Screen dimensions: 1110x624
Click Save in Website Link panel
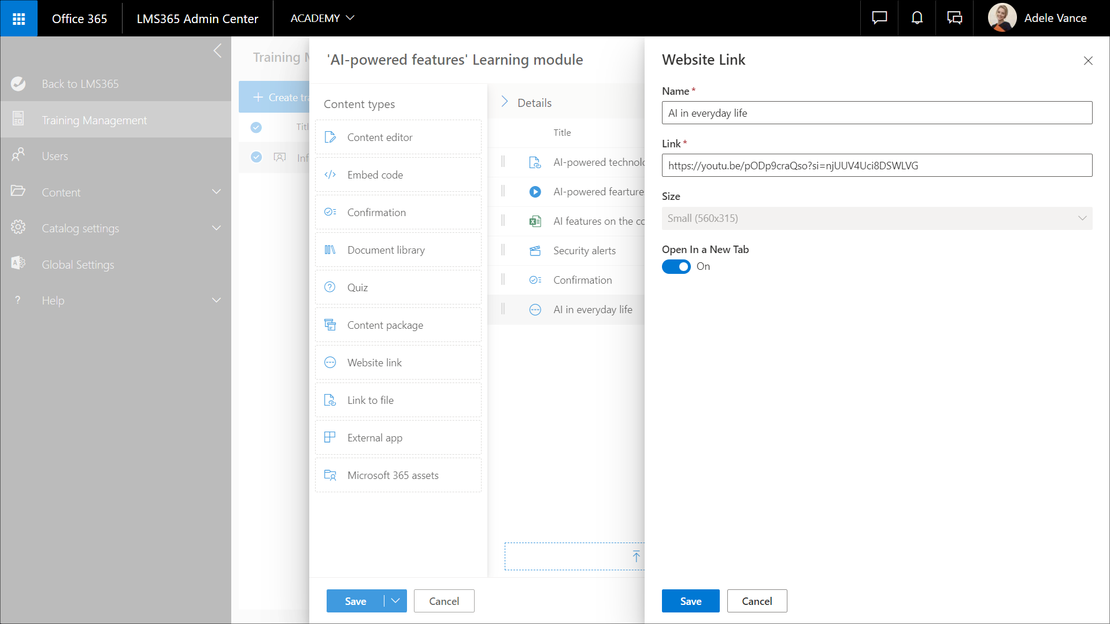click(690, 601)
